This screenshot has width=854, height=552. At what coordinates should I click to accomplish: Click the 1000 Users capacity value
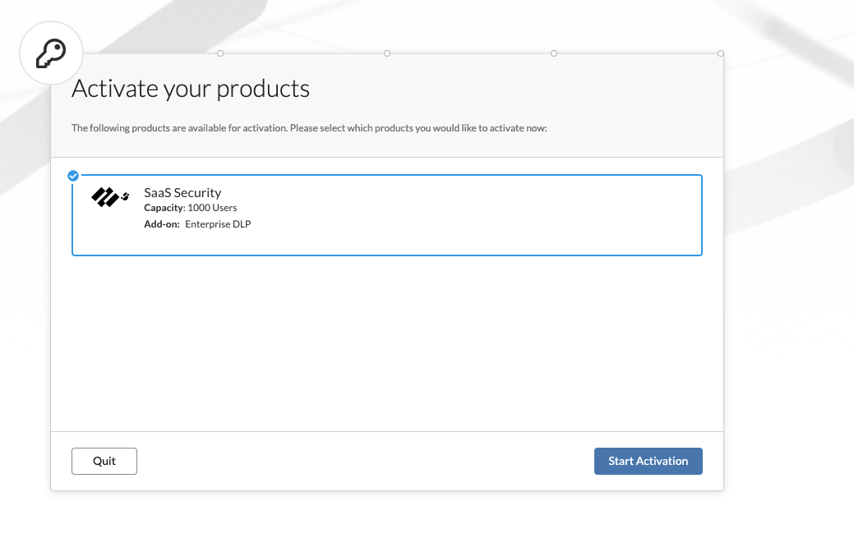pos(212,208)
